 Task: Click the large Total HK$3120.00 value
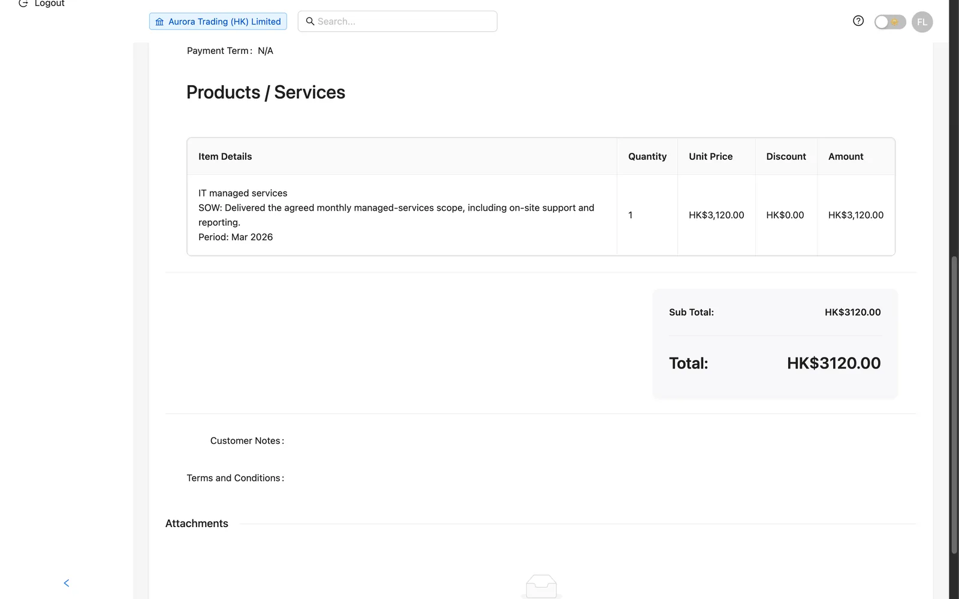[834, 363]
